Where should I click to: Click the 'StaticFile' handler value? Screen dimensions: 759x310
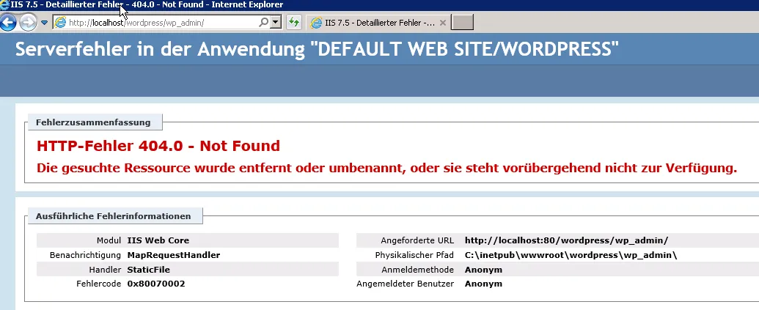tap(149, 270)
